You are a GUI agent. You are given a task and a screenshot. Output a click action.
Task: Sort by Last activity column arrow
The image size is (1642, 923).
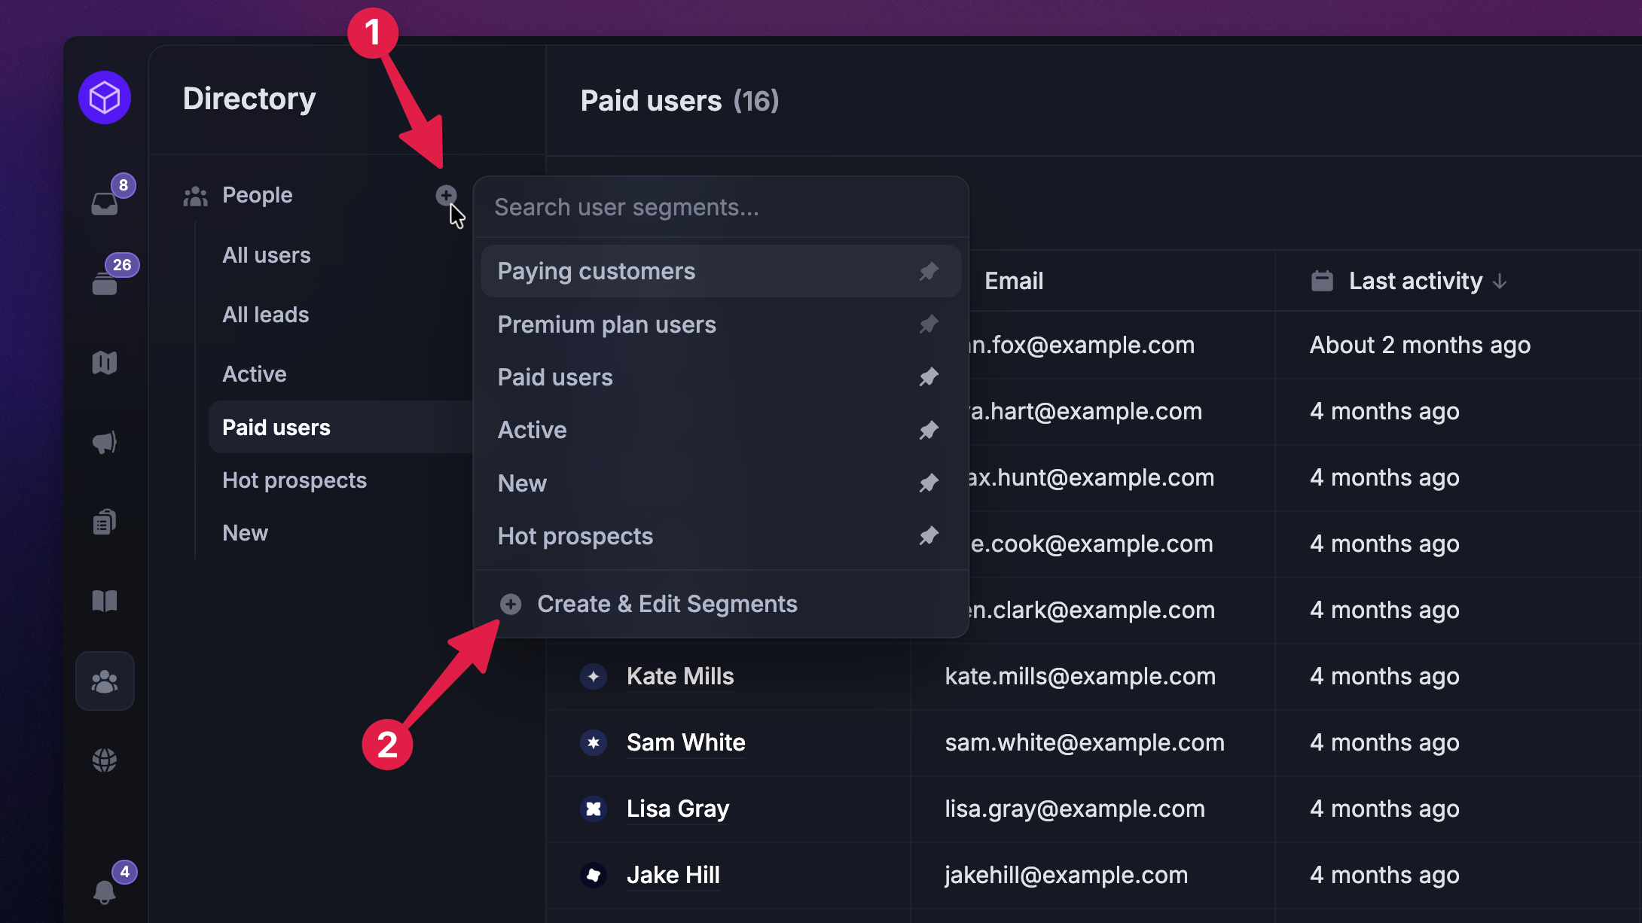tap(1500, 282)
